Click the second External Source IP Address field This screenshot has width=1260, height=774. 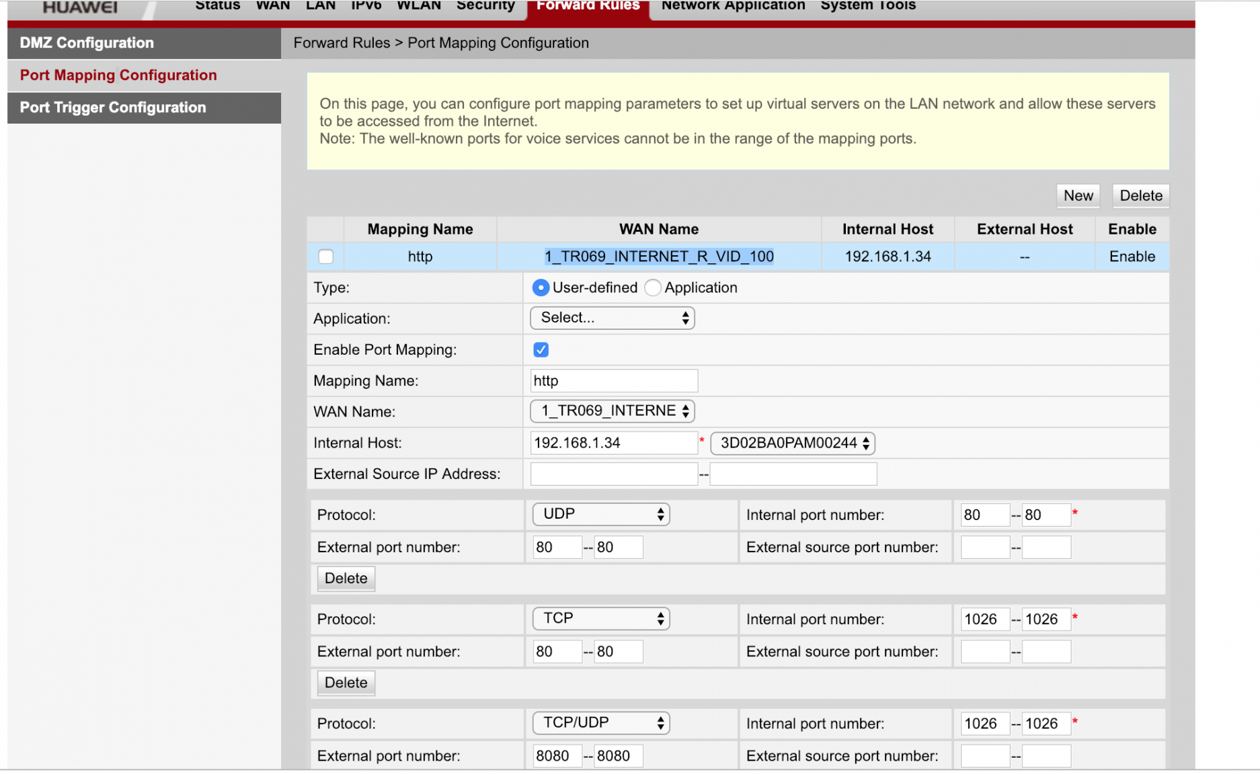(x=793, y=474)
